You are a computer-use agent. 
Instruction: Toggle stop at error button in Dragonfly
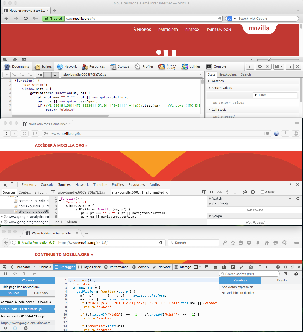[x=48, y=74]
